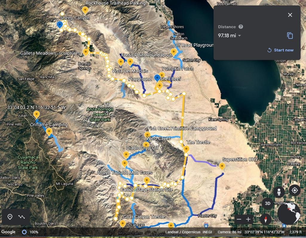Select the draw line or path tool
Image resolution: width=306 pixels, height=238 pixels.
(22, 217)
